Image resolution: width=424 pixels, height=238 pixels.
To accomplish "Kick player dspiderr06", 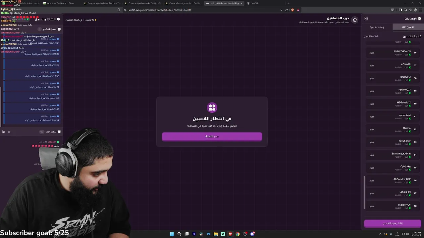I will 372,206.
